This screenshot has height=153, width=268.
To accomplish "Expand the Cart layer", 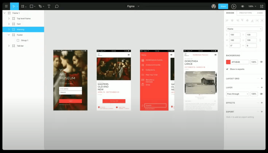I will click(9, 24).
